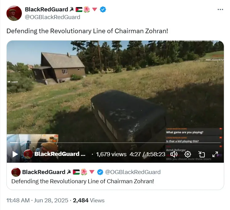
Task: Click the blue verified badge in header
Action: 103,10
